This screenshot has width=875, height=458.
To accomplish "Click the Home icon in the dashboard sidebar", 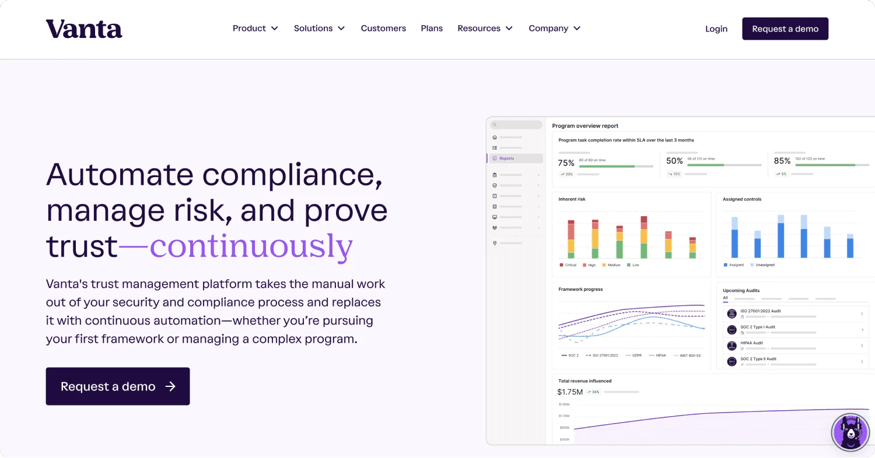I will (x=494, y=137).
